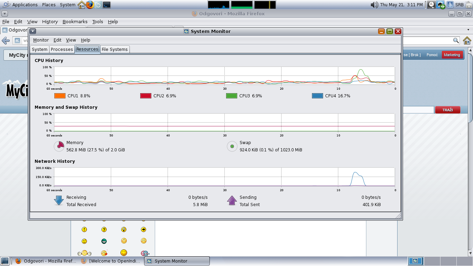Open the CPU4 blue color picker

(x=318, y=96)
